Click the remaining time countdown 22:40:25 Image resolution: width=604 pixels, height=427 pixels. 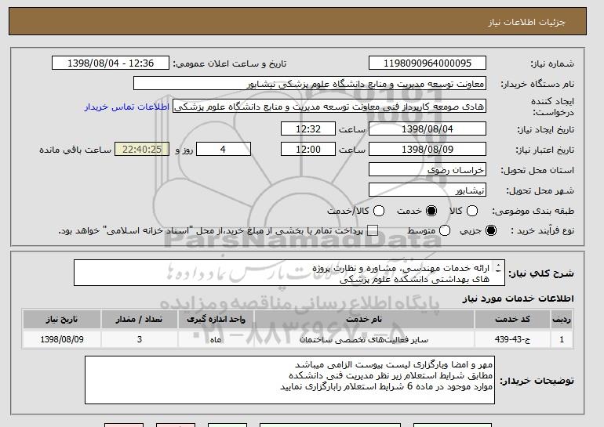click(142, 150)
